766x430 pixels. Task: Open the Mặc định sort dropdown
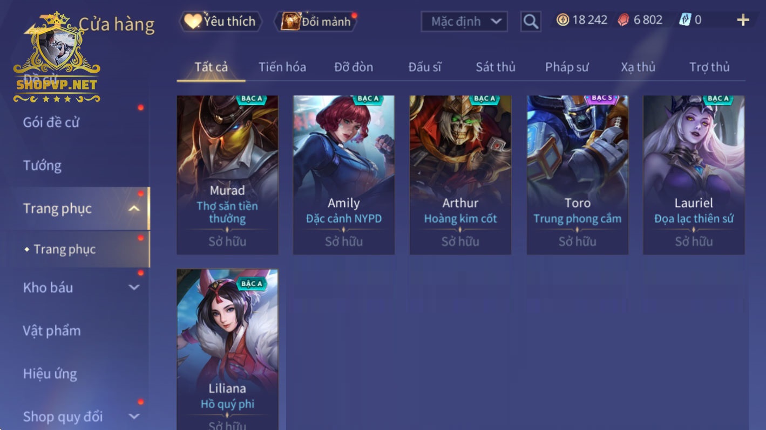click(464, 22)
